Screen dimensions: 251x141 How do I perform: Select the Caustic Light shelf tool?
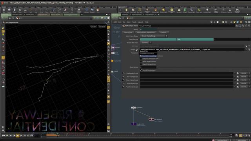191,11
